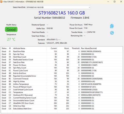The width and height of the screenshot is (124, 114).
Task: Select the Reported Uncorrectable Errors row
Action: (x=62, y=76)
